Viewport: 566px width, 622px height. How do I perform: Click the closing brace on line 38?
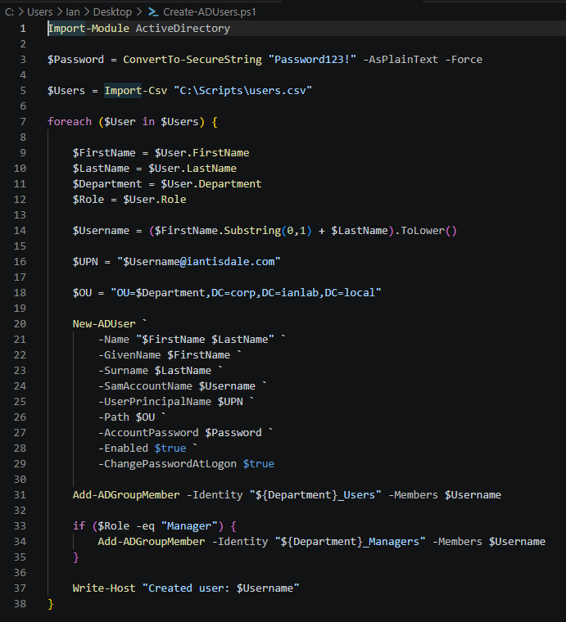coord(51,604)
